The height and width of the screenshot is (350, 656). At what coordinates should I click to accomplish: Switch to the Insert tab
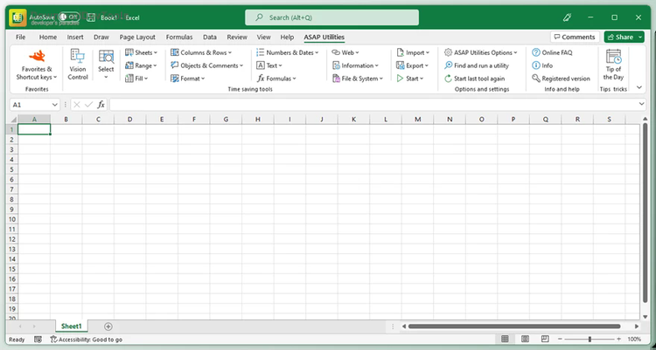pos(75,38)
